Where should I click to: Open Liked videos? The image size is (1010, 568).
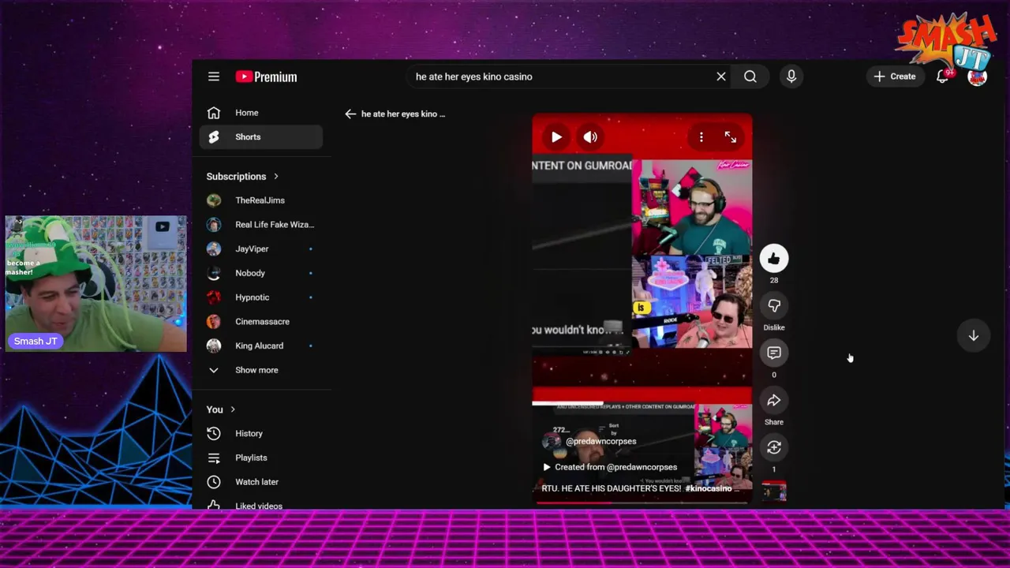[261, 506]
